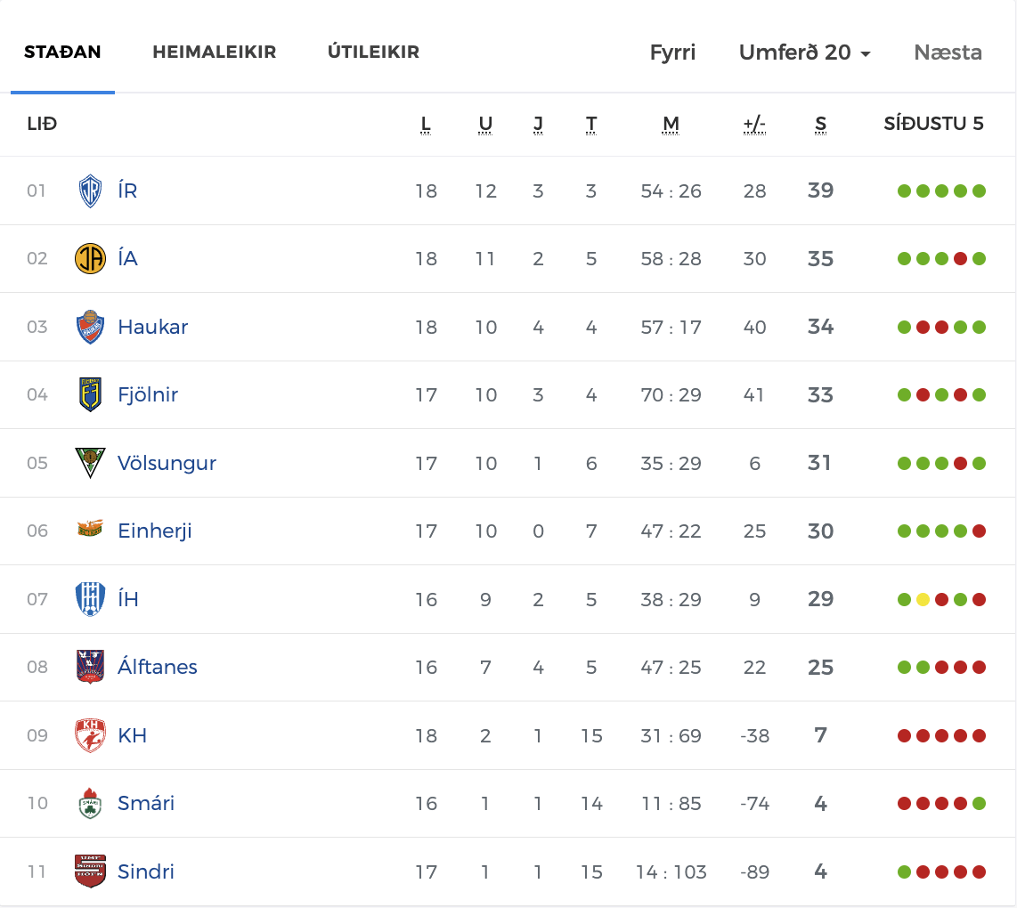Click the Völsungur triangular crest
1017x908 pixels.
pyautogui.click(x=90, y=463)
